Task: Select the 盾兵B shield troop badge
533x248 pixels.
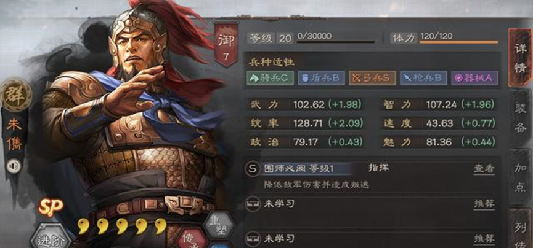Action: tap(321, 78)
